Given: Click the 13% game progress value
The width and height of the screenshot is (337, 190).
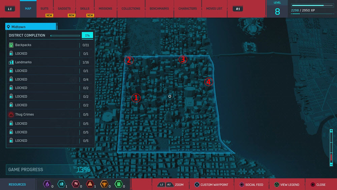Looking at the screenshot, I should [83, 169].
